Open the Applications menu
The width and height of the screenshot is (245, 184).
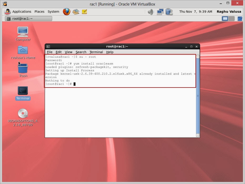click(22, 12)
